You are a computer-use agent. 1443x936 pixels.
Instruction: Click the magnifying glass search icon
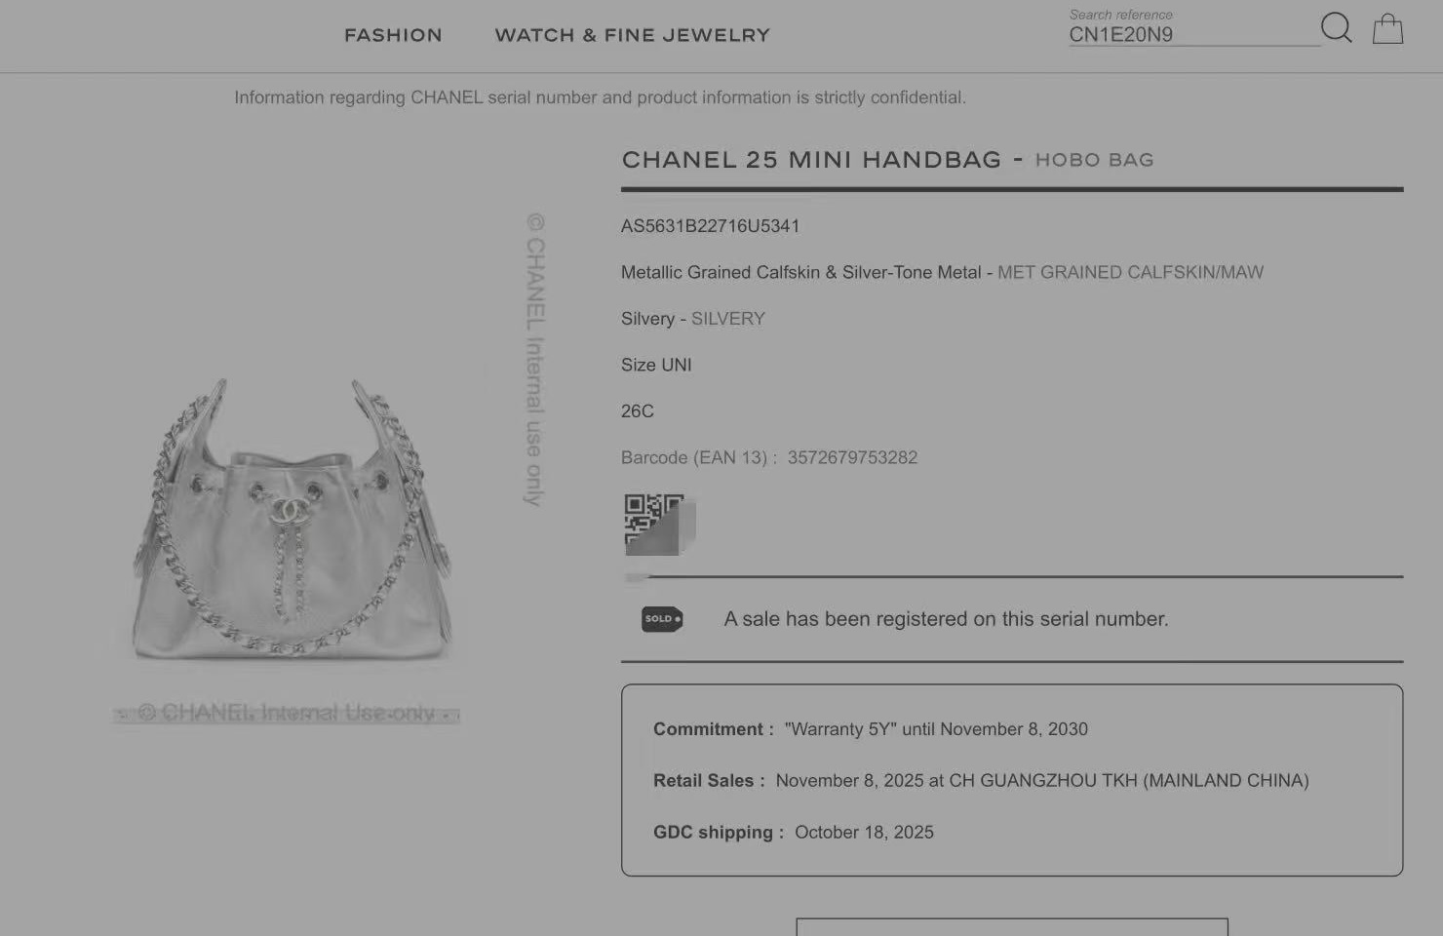point(1337,28)
